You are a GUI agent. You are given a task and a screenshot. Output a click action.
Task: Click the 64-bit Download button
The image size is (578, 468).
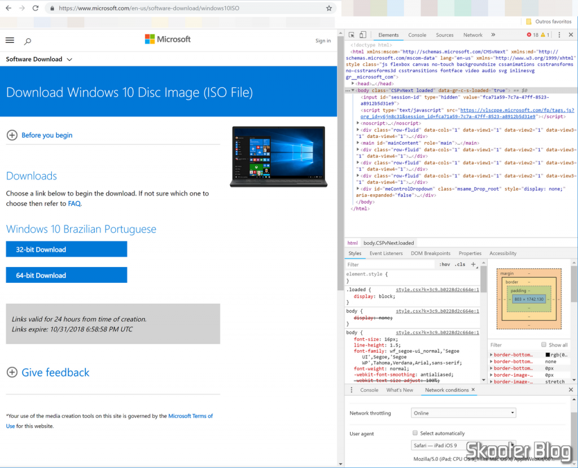pyautogui.click(x=66, y=275)
